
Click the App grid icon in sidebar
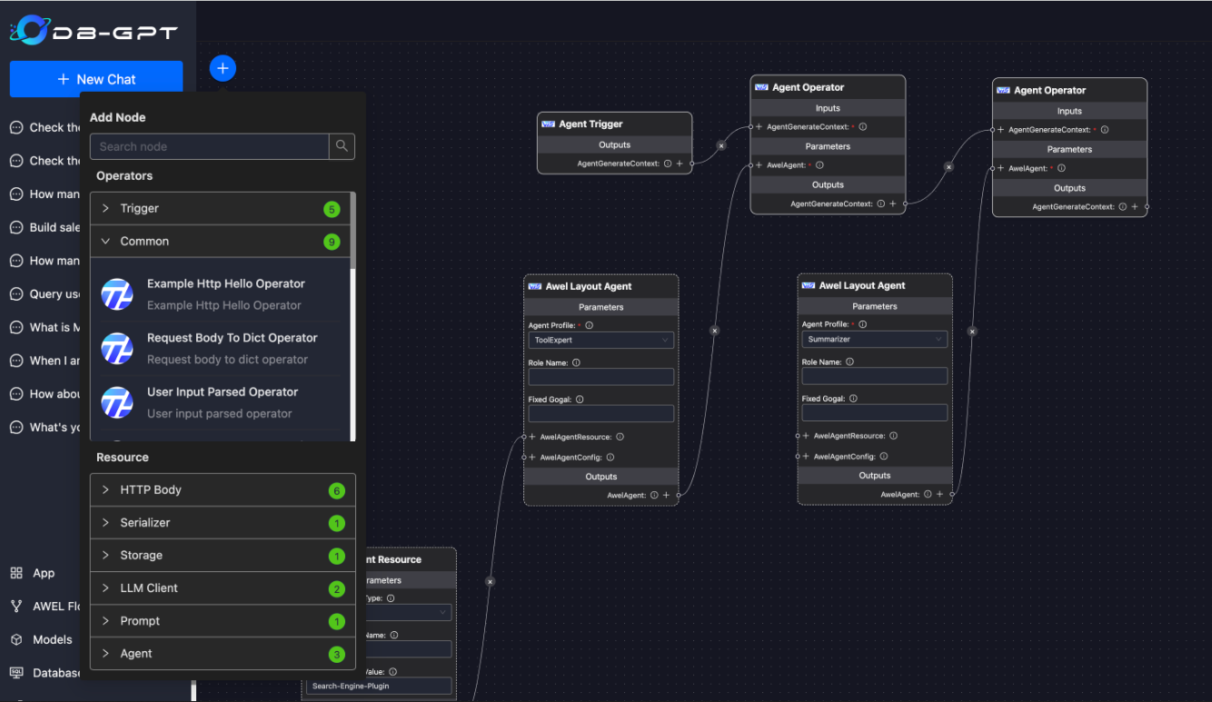pyautogui.click(x=16, y=573)
